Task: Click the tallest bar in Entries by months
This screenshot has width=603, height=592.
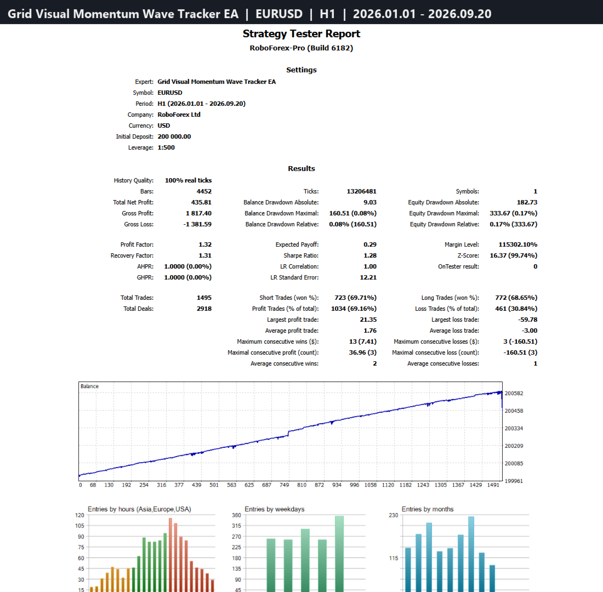Action: tap(471, 554)
